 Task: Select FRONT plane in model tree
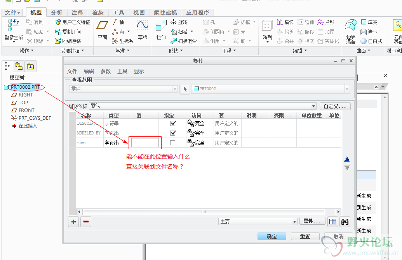(x=26, y=110)
